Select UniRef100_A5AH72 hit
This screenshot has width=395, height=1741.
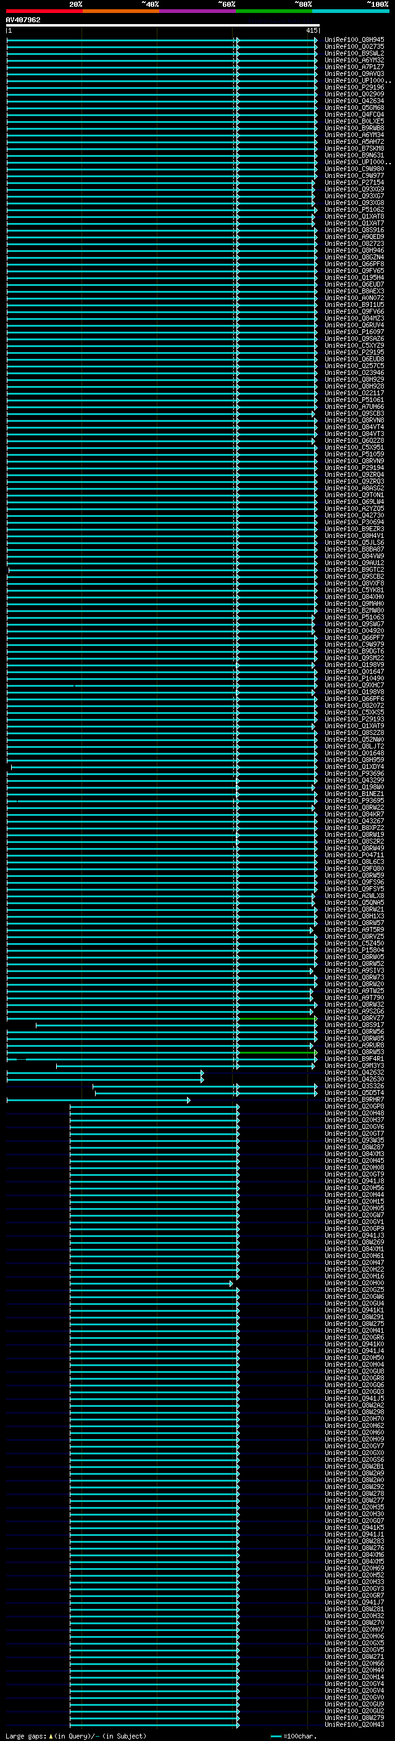[354, 142]
